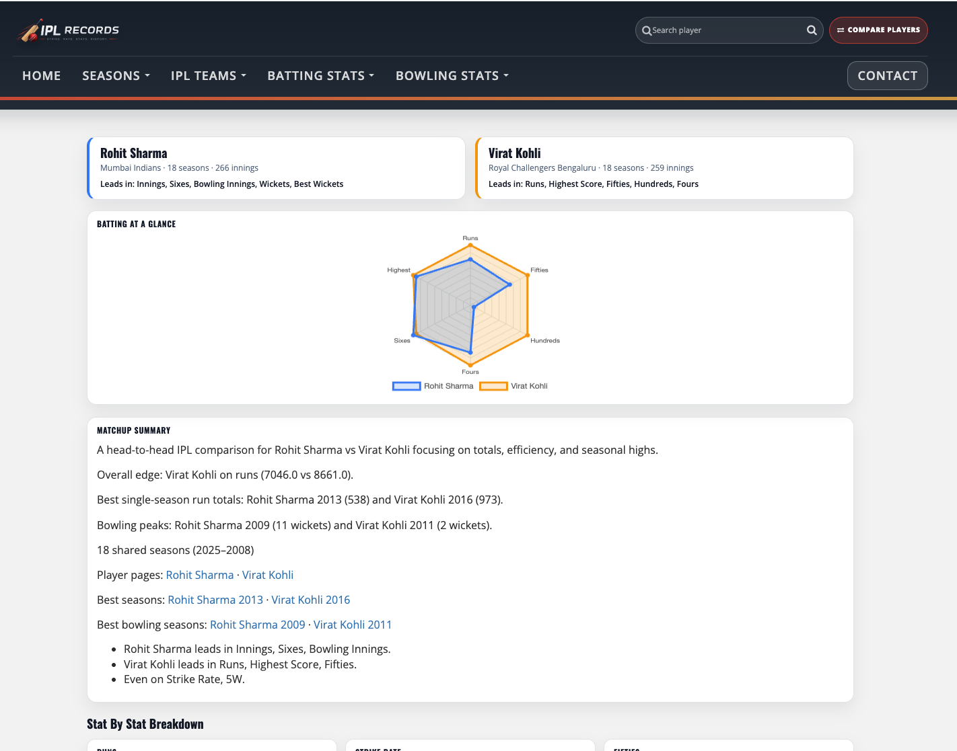This screenshot has height=751, width=957.
Task: Toggle the Rohit Sharma legend swatch
Action: tap(406, 386)
